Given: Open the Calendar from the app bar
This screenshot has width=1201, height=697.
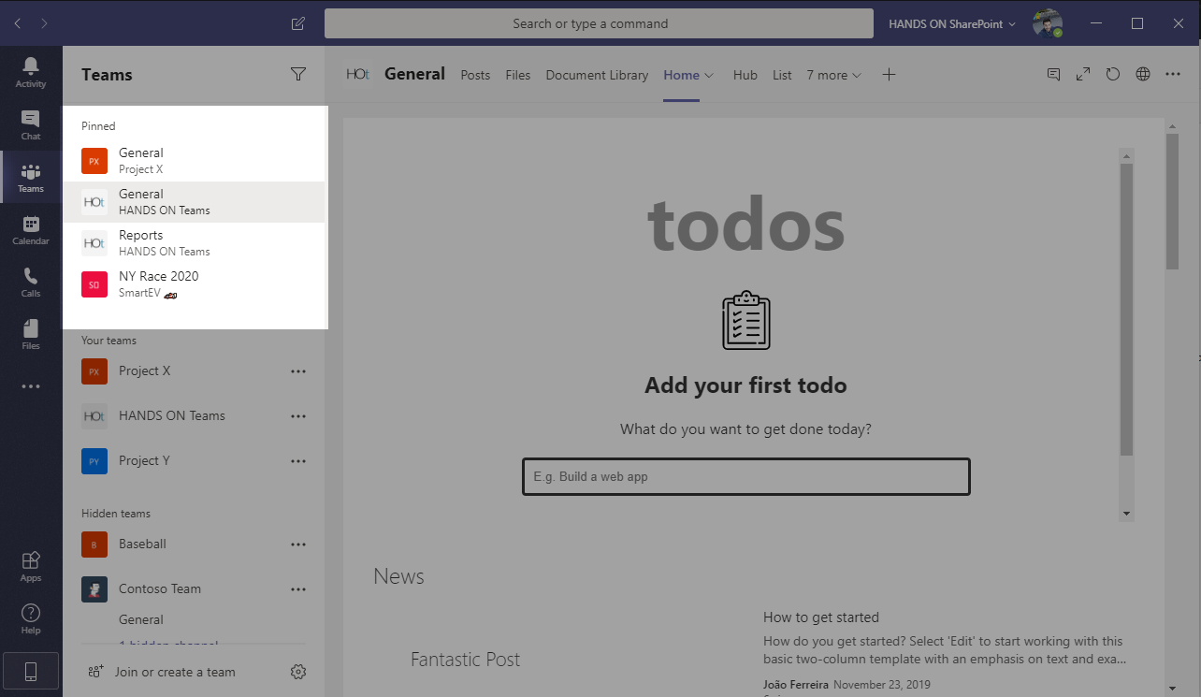Looking at the screenshot, I should 30,227.
